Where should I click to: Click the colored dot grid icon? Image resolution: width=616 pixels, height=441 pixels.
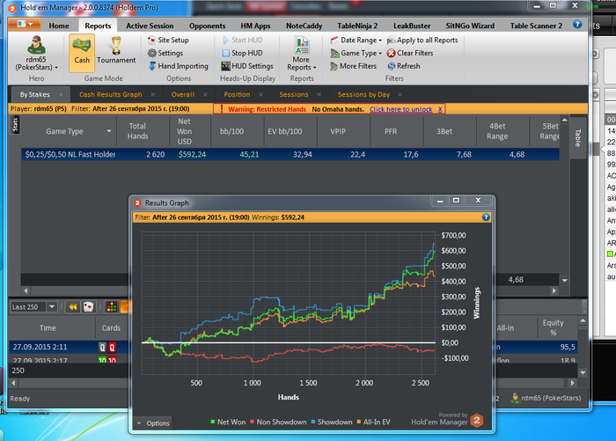[112, 307]
